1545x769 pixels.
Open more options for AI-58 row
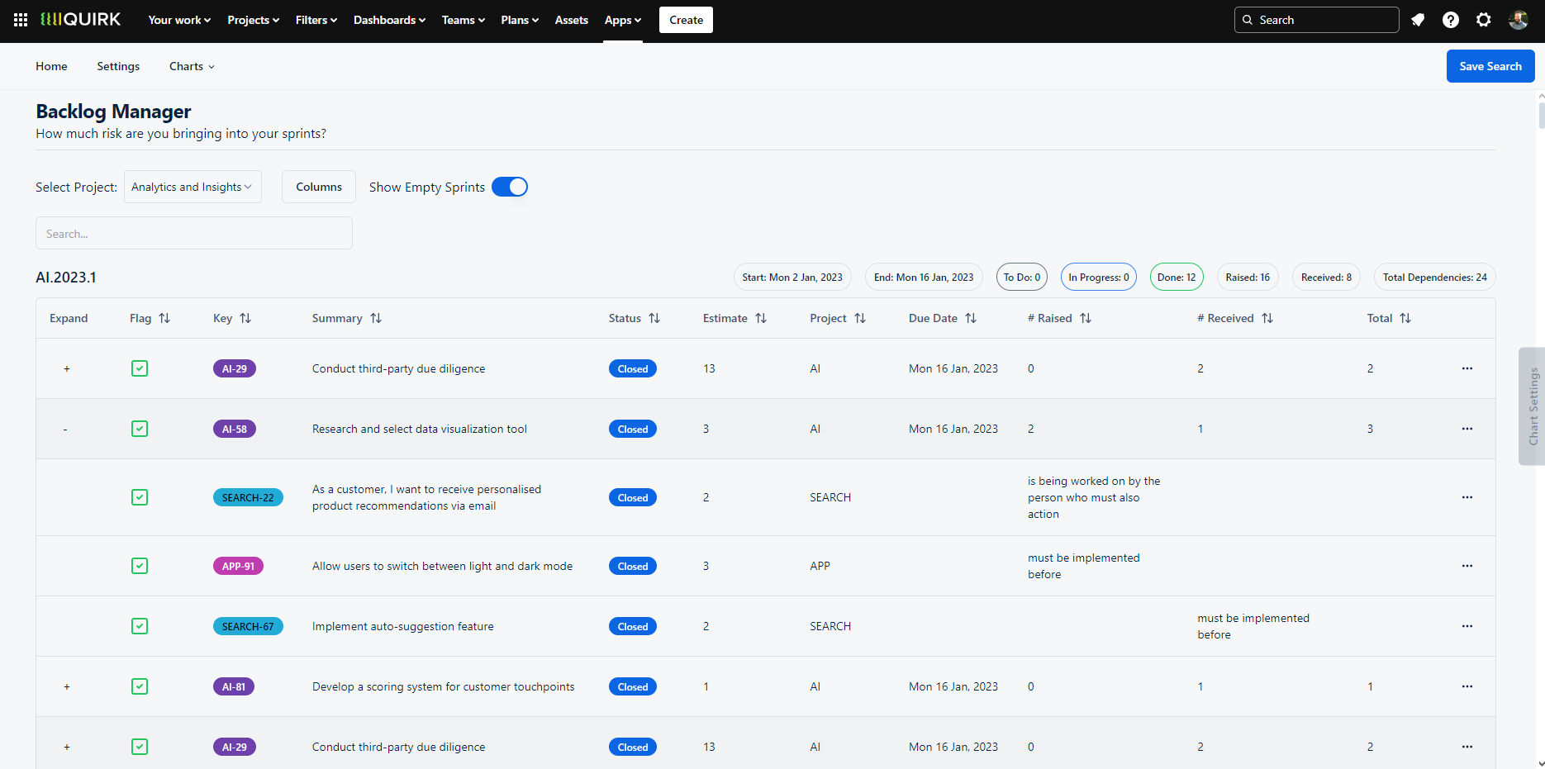(1467, 429)
